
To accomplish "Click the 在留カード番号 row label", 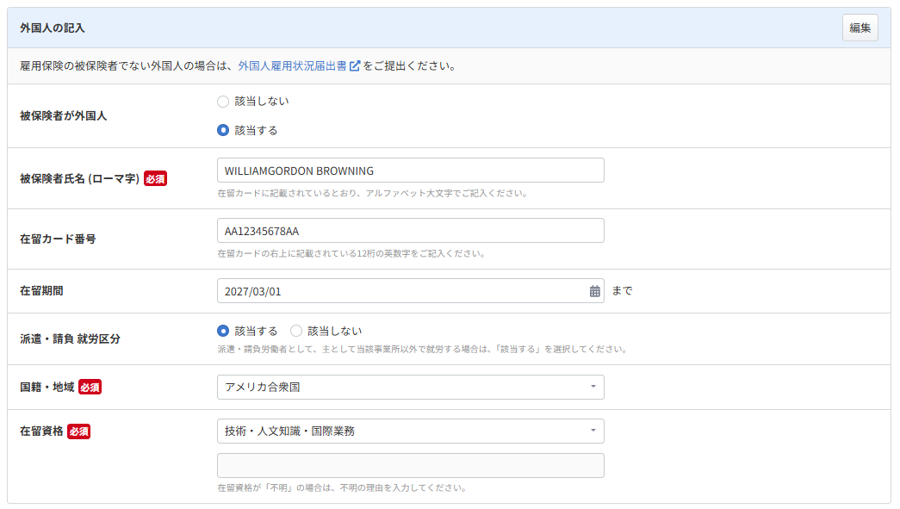I will point(58,239).
